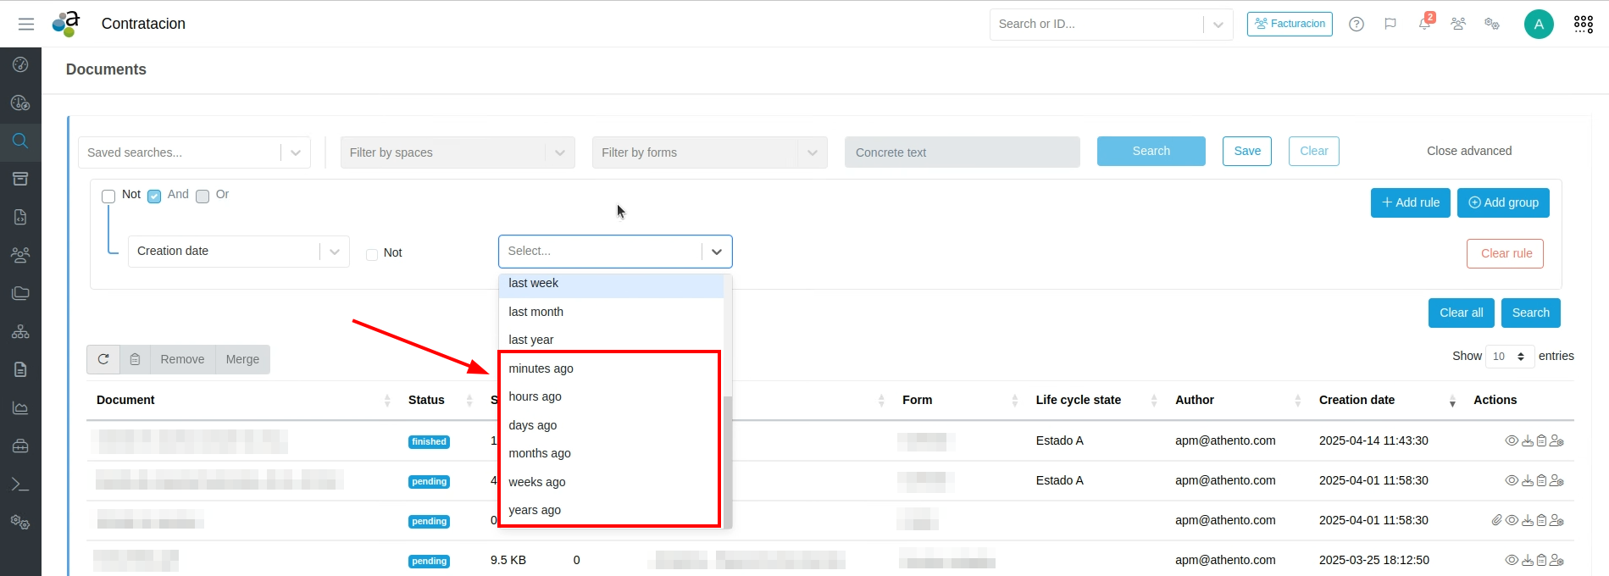
Task: Click the notifications bell icon
Action: point(1424,24)
